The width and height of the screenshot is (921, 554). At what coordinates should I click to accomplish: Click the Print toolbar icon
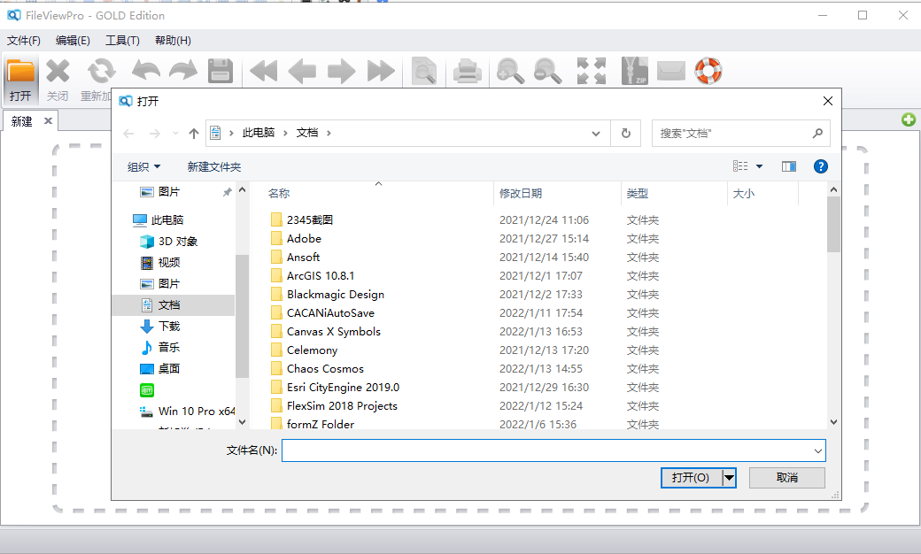pyautogui.click(x=468, y=72)
